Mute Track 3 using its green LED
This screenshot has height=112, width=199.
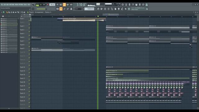pyautogui.click(x=29, y=28)
